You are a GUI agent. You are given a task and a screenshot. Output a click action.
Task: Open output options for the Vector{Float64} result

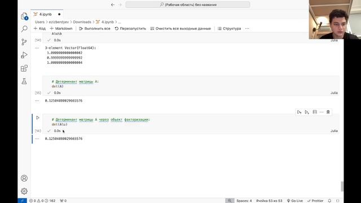(x=37, y=48)
